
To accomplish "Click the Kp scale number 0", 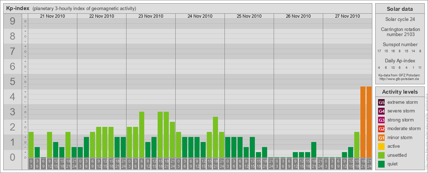I will pyautogui.click(x=12, y=157).
